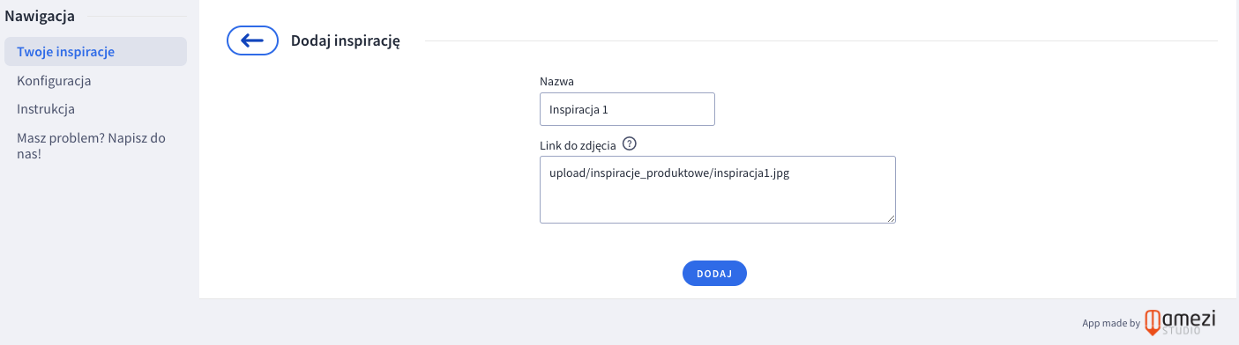Click the back arrow button

253,40
